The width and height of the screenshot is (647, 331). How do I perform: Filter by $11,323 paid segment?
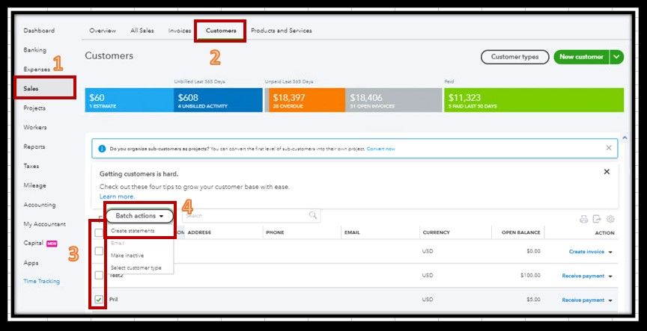[x=534, y=100]
